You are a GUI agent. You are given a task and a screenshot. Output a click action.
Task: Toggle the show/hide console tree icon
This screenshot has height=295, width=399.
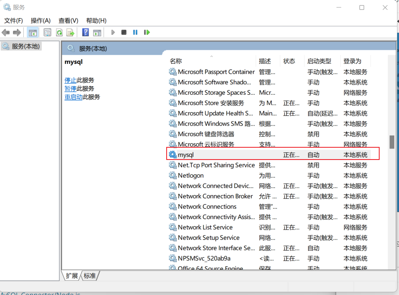[x=33, y=32]
